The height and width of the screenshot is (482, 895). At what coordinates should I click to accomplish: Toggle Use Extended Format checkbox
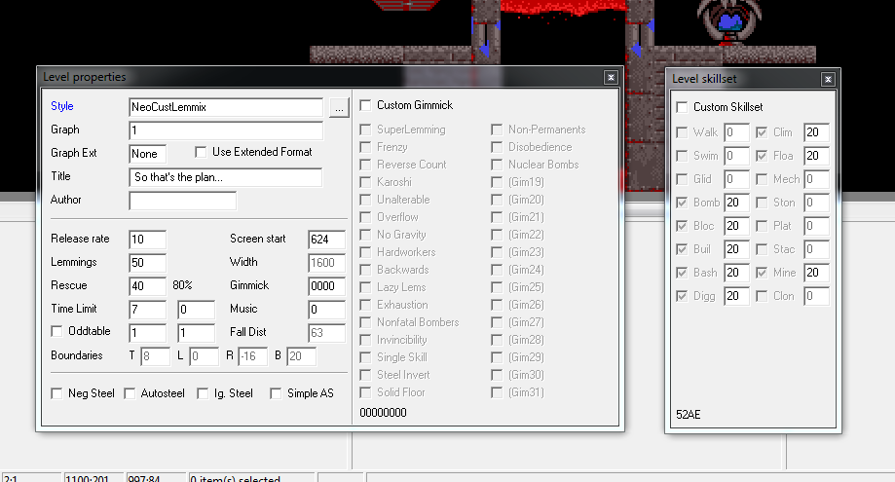pyautogui.click(x=202, y=152)
